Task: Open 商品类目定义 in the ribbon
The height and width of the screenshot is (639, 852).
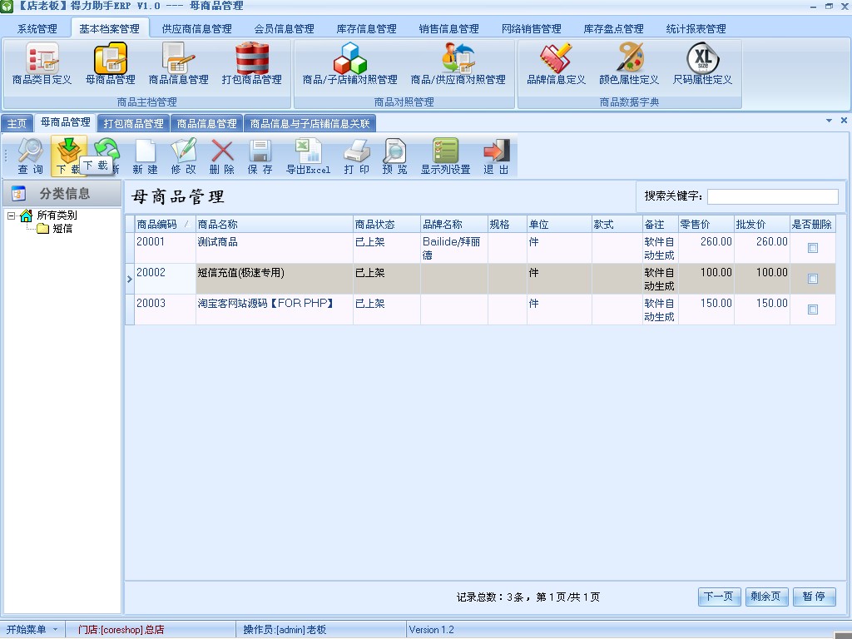Action: [42, 64]
